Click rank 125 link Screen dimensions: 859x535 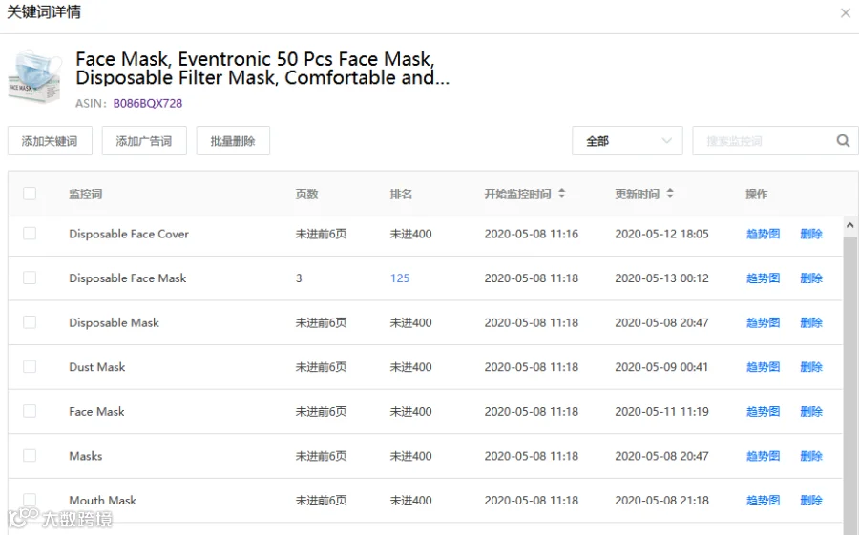[400, 278]
